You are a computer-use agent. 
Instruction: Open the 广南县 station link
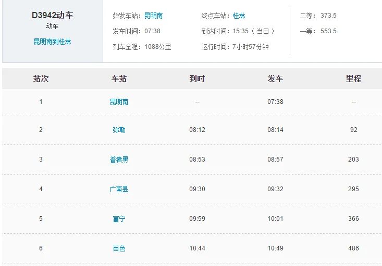point(119,189)
